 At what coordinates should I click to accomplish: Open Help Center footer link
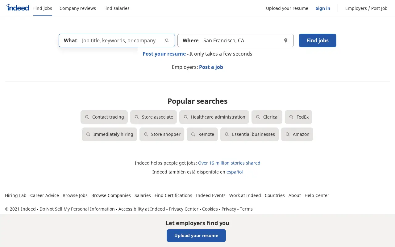(x=317, y=195)
